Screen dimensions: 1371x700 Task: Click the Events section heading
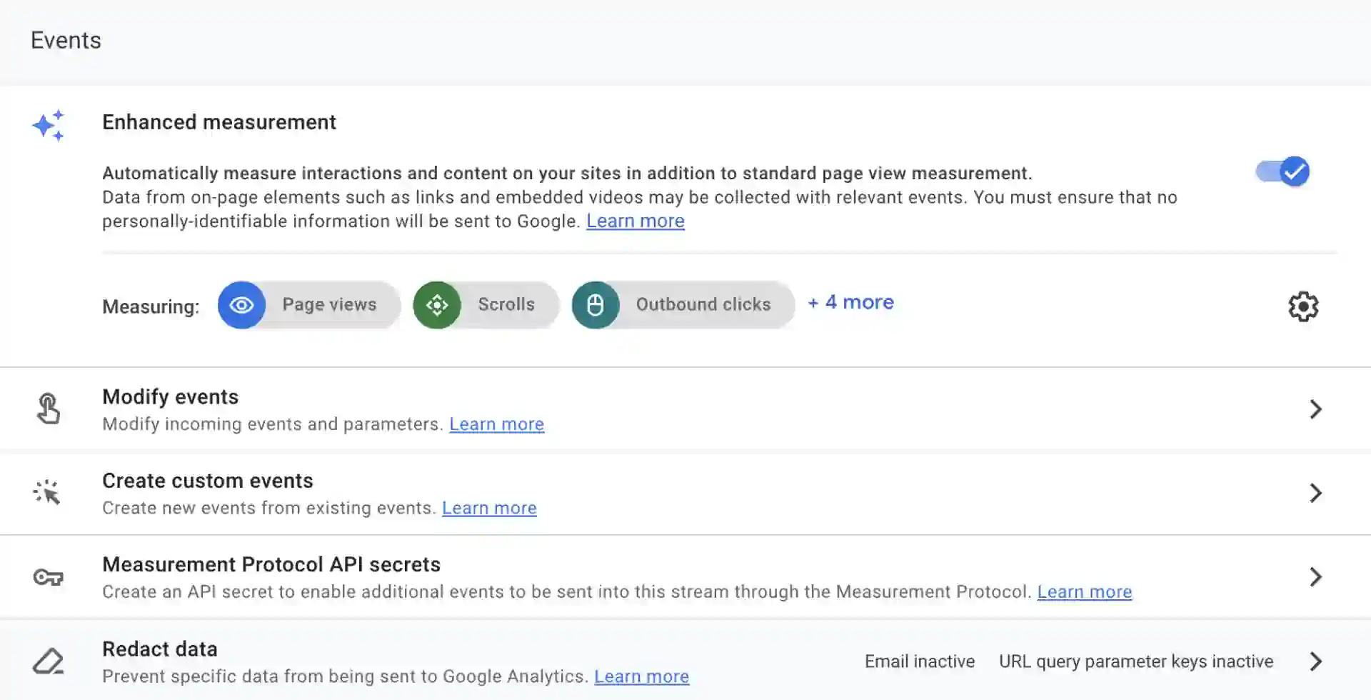point(66,40)
